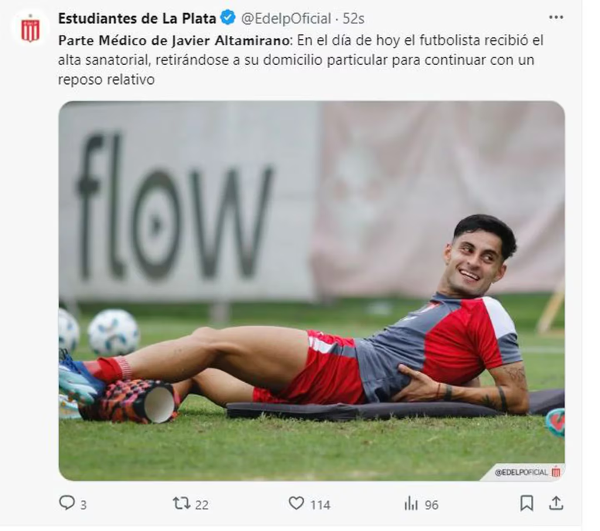
Task: Like the tweet with heart icon
Action: (x=296, y=503)
